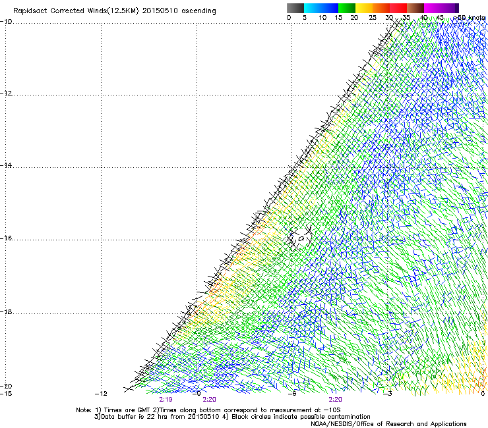
Task: Click the "0" longitude label at bottom right
Action: [x=483, y=394]
